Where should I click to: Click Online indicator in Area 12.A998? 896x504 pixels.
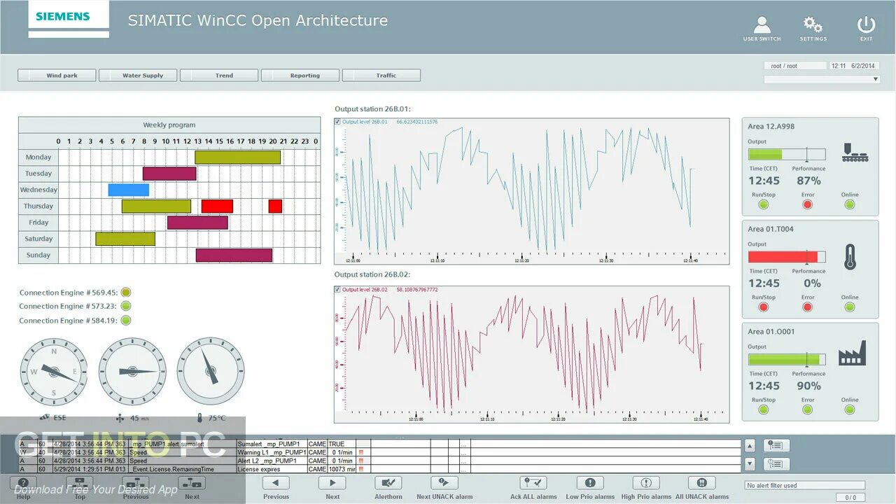[x=850, y=204]
